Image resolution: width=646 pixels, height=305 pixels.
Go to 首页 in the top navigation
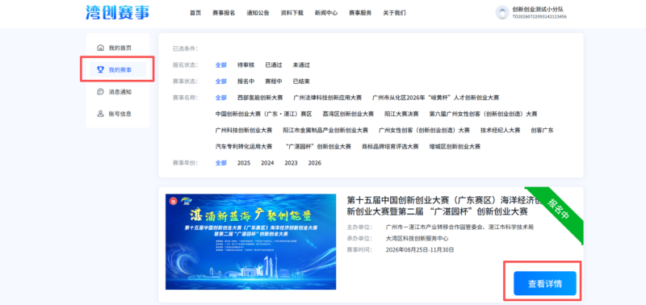(195, 13)
